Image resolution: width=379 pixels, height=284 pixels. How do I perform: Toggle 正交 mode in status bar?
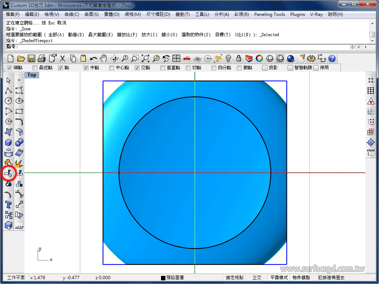pos(257,278)
